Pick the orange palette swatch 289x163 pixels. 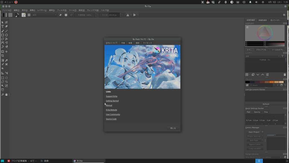pyautogui.click(x=272, y=82)
